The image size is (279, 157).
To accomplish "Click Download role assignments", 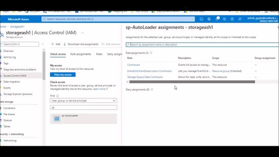I will 81,44.
